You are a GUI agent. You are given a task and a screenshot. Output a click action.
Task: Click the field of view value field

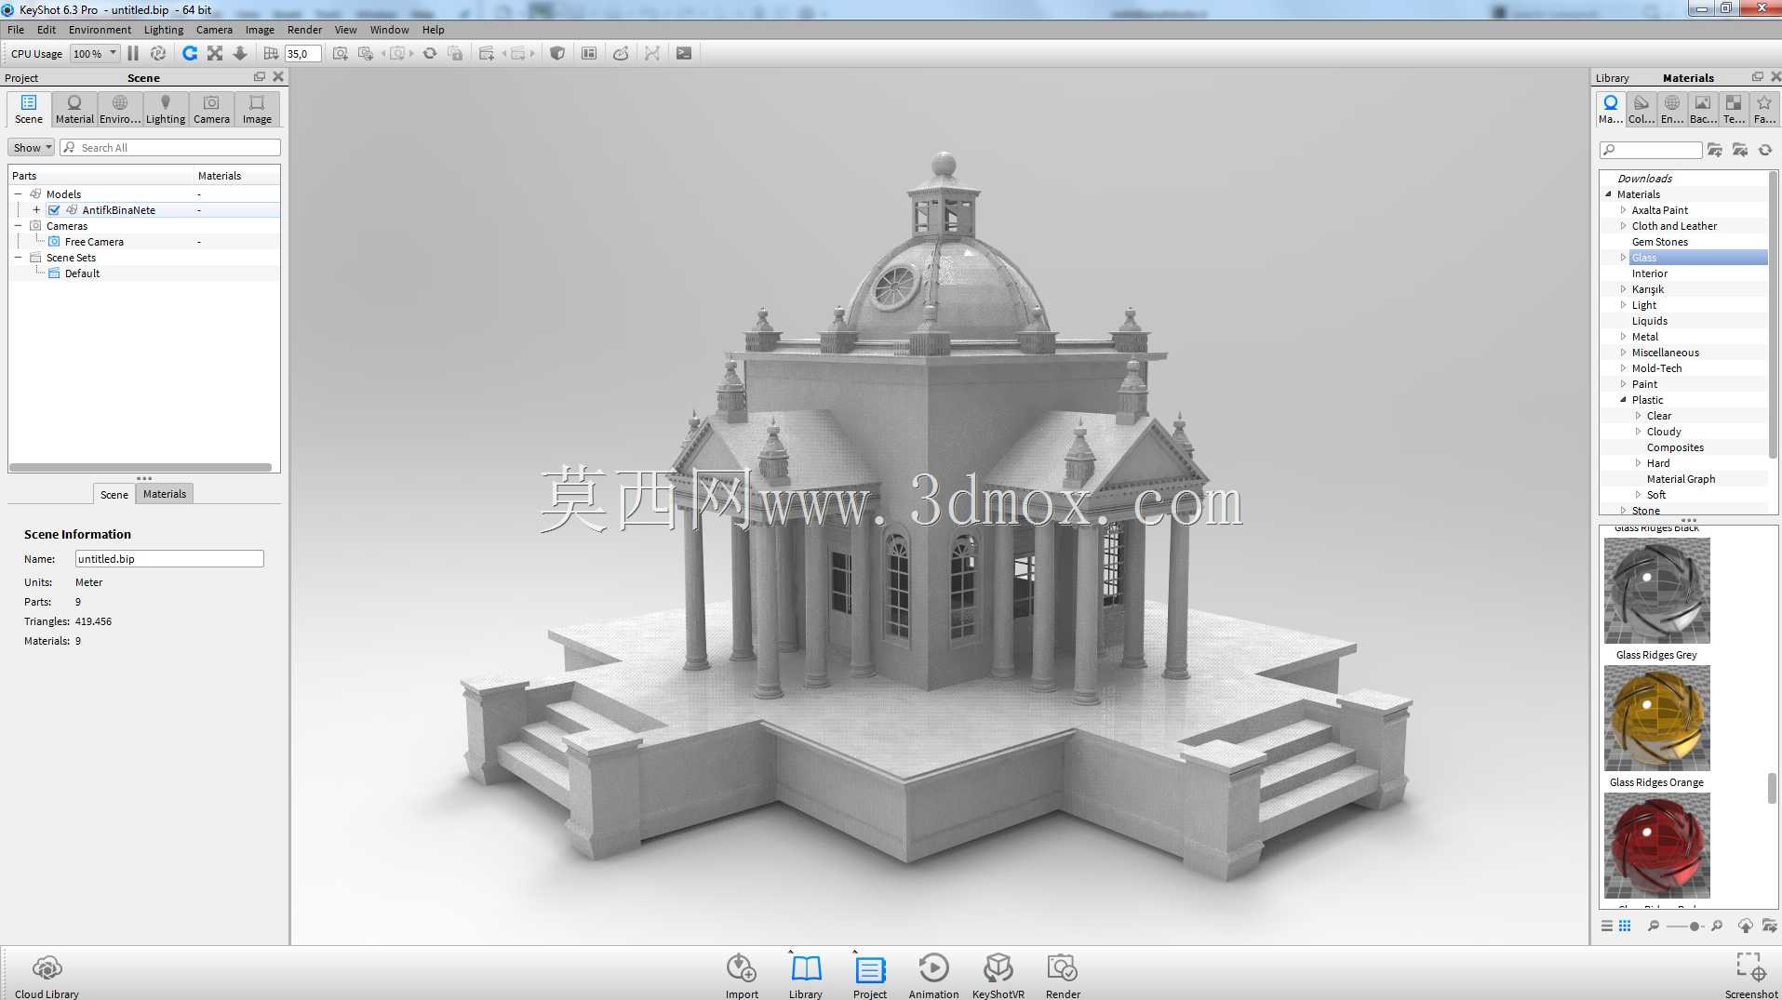coord(303,54)
